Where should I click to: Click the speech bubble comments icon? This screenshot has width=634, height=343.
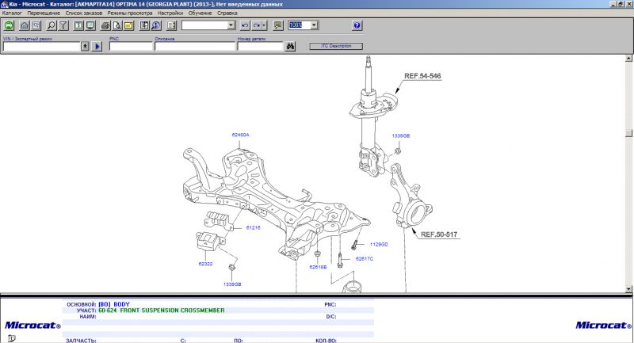(278, 25)
